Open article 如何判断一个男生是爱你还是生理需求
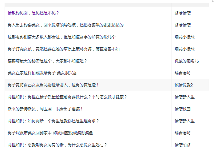Screen dimensions: 214x147 click(53, 121)
